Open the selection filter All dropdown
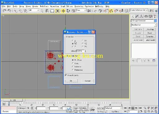This screenshot has height=114, width=159. click(x=34, y=10)
